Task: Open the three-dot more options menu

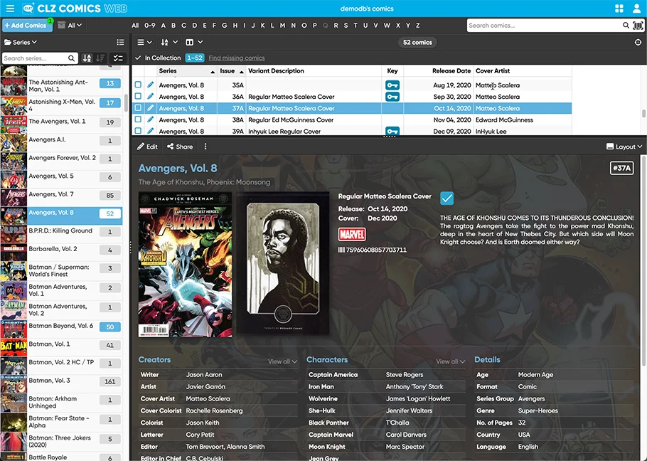Action: tap(205, 147)
